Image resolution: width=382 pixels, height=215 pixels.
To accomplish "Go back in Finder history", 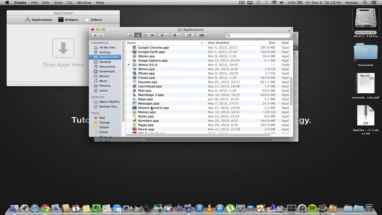I will point(95,35).
